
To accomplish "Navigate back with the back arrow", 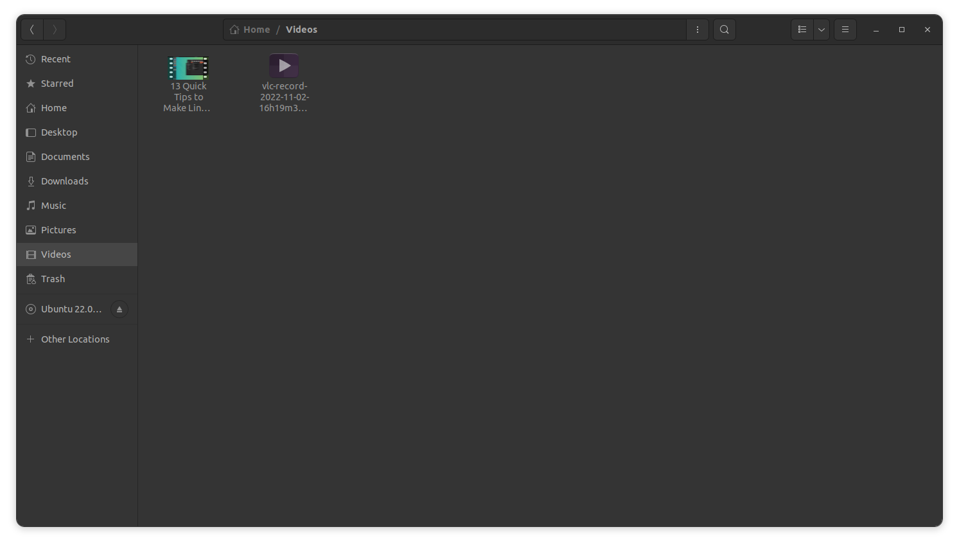I will point(32,29).
